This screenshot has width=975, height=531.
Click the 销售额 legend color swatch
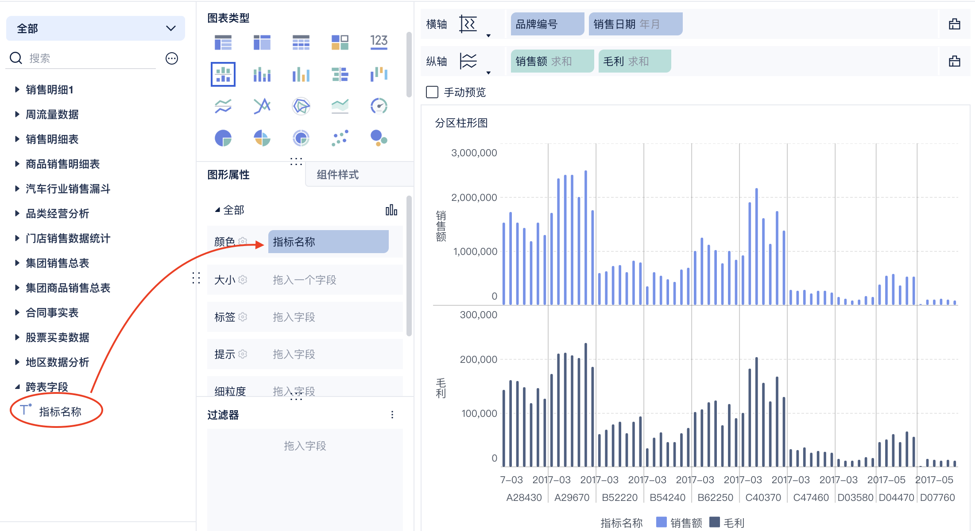[661, 522]
